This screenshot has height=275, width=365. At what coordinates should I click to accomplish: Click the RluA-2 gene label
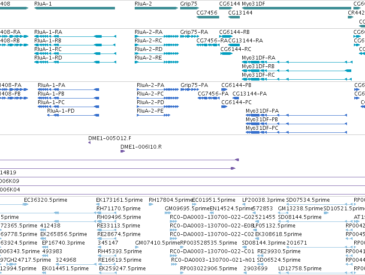point(143,4)
